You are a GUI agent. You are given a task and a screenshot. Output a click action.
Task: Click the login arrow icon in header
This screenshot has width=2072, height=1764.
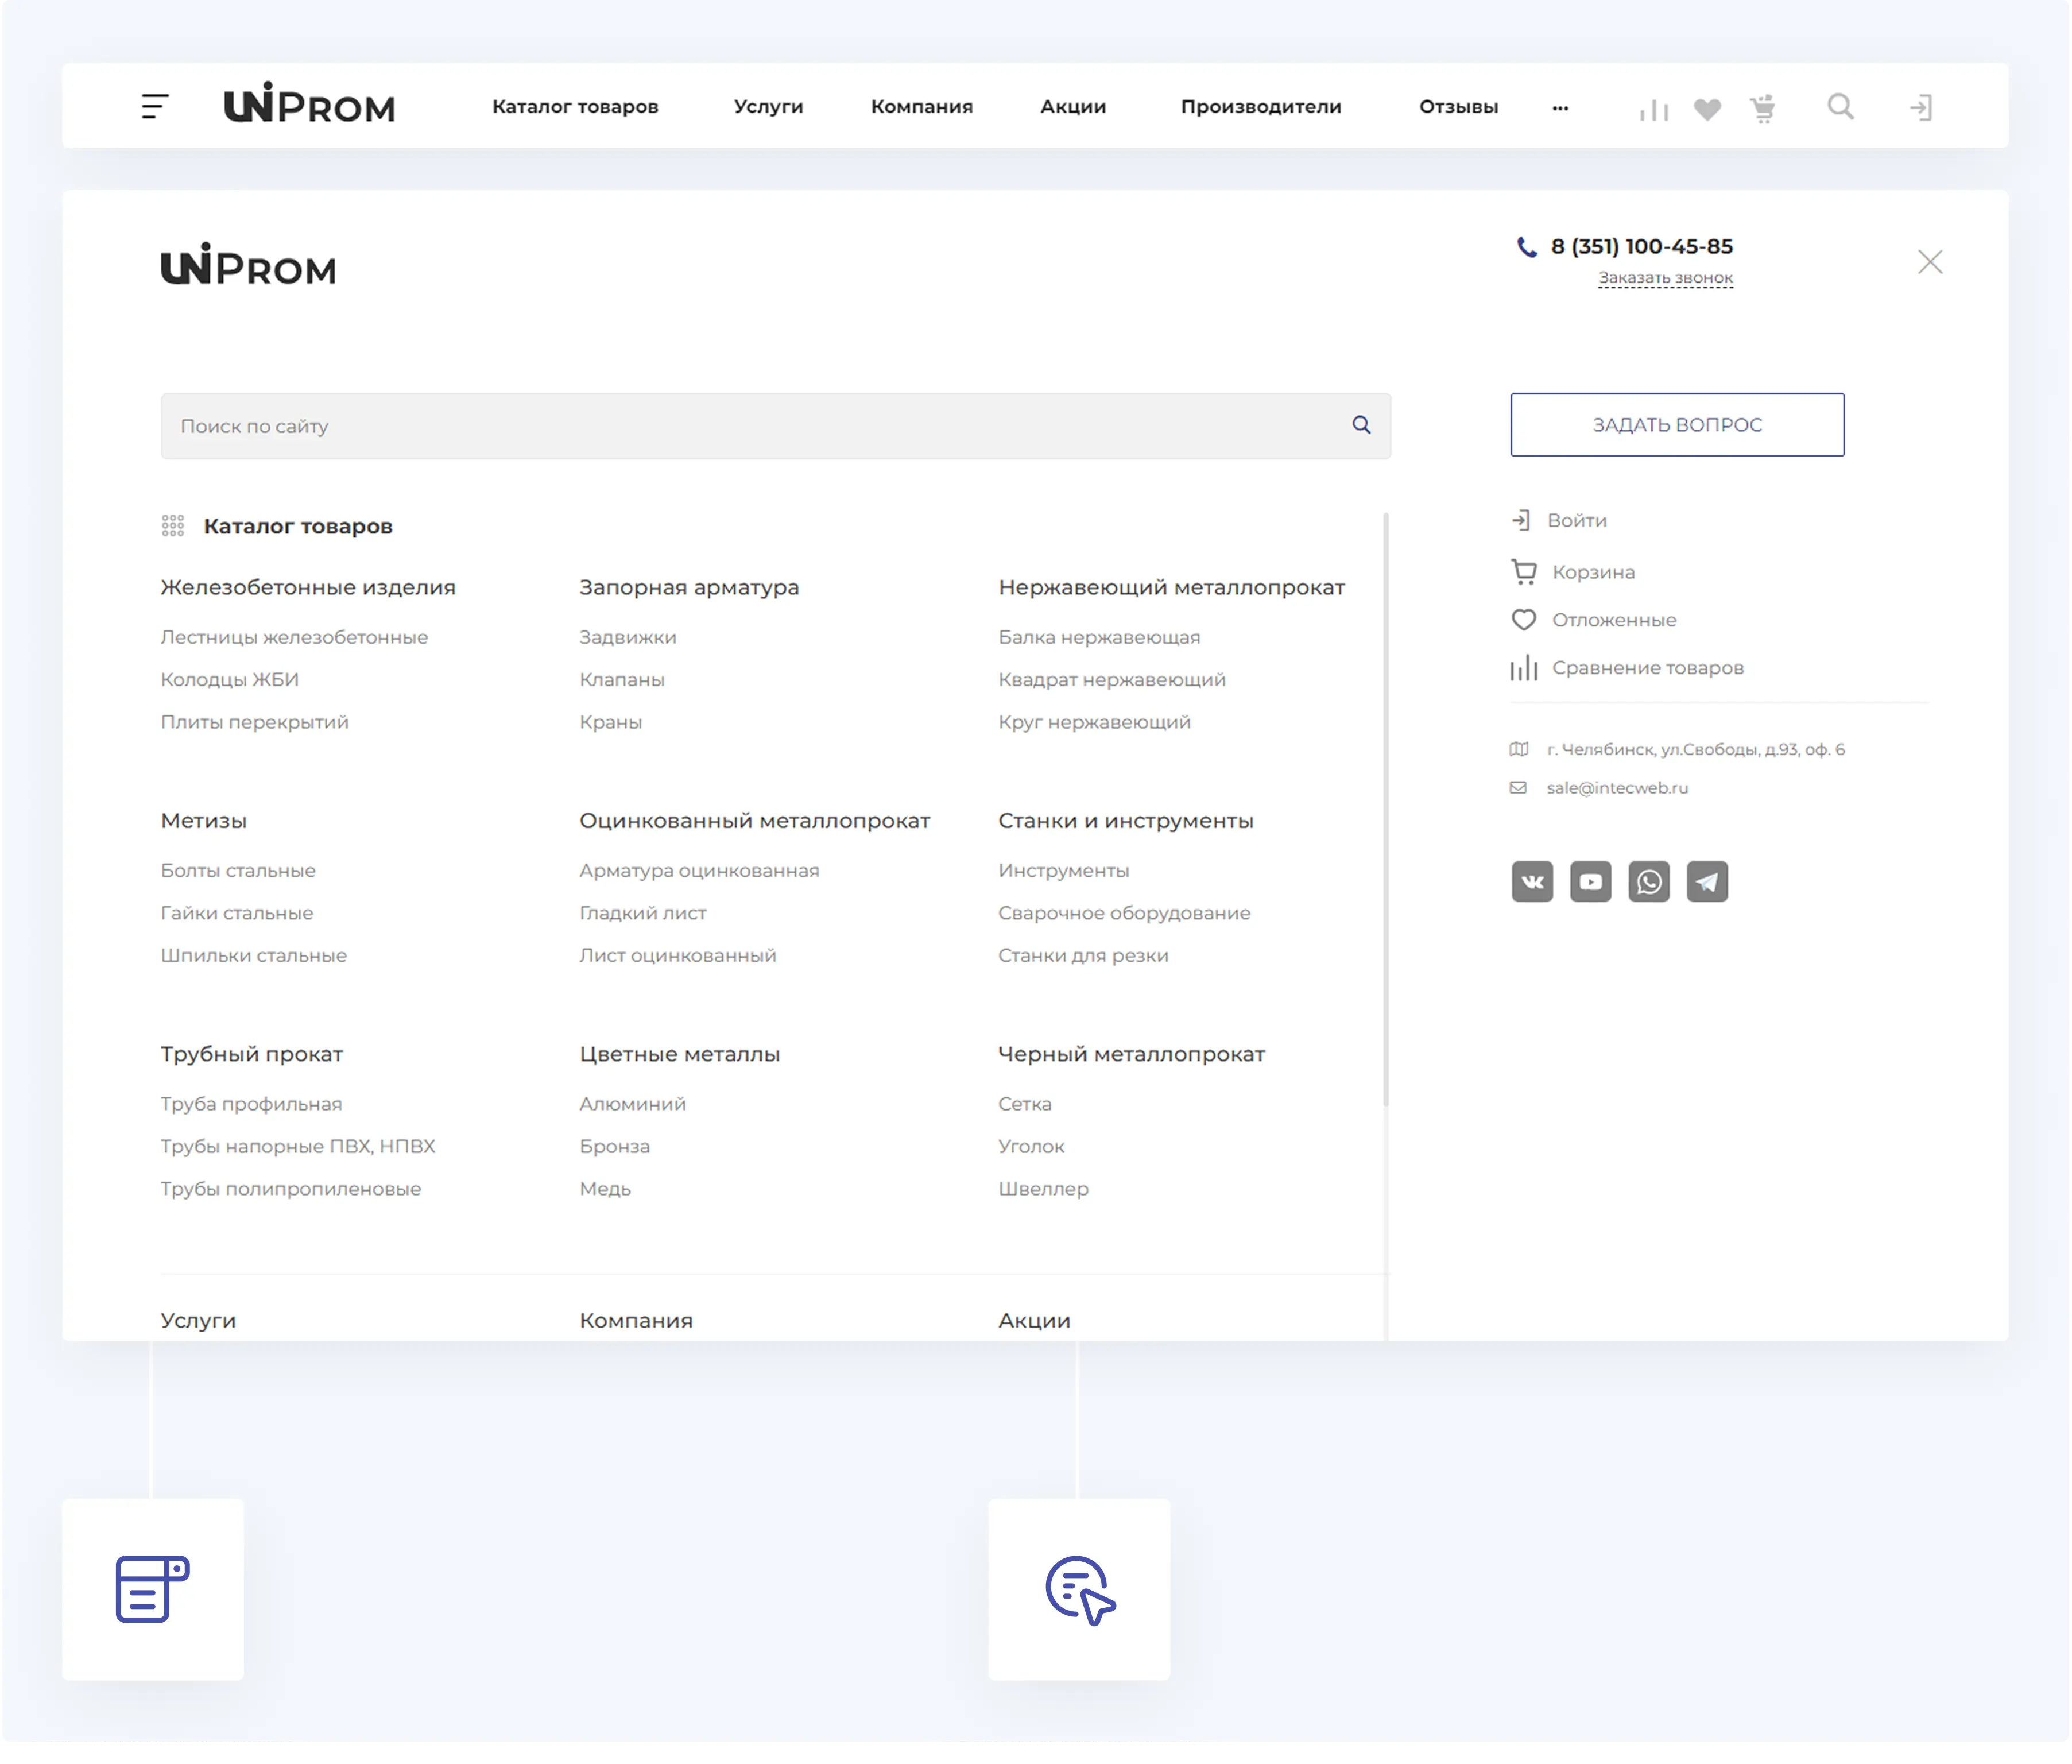[1920, 107]
